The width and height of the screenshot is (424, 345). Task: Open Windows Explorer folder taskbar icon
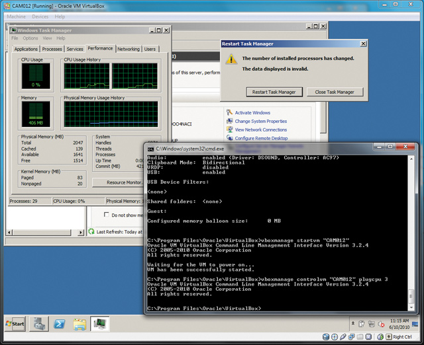79,324
